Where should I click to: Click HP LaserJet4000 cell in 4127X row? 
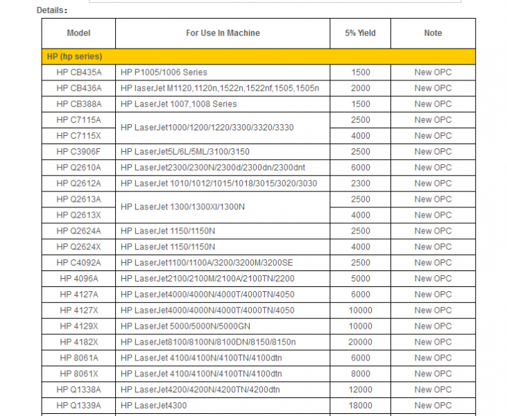click(223, 310)
